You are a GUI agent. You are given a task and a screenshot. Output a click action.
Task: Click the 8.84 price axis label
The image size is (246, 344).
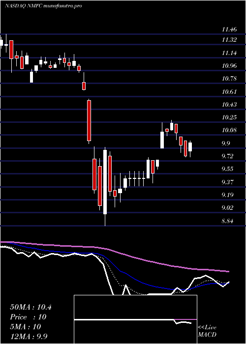(x=227, y=221)
